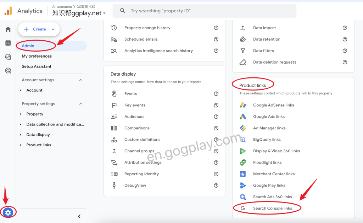
Task: Open the Explore icon in the left rail
Action: tap(8, 57)
